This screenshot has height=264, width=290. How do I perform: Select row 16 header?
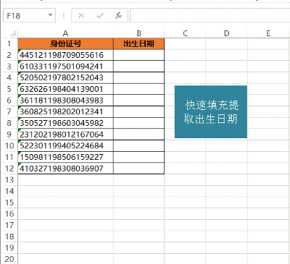9,213
